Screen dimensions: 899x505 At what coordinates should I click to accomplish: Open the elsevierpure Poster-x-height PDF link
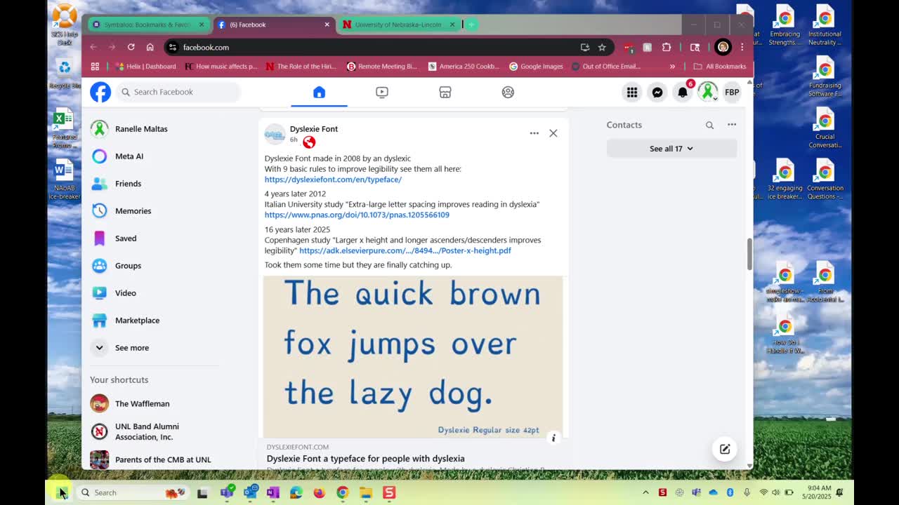pyautogui.click(x=405, y=250)
